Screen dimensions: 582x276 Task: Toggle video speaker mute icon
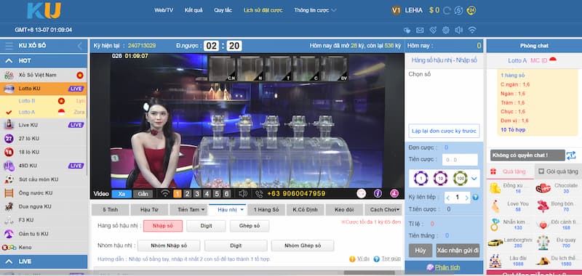click(x=243, y=193)
